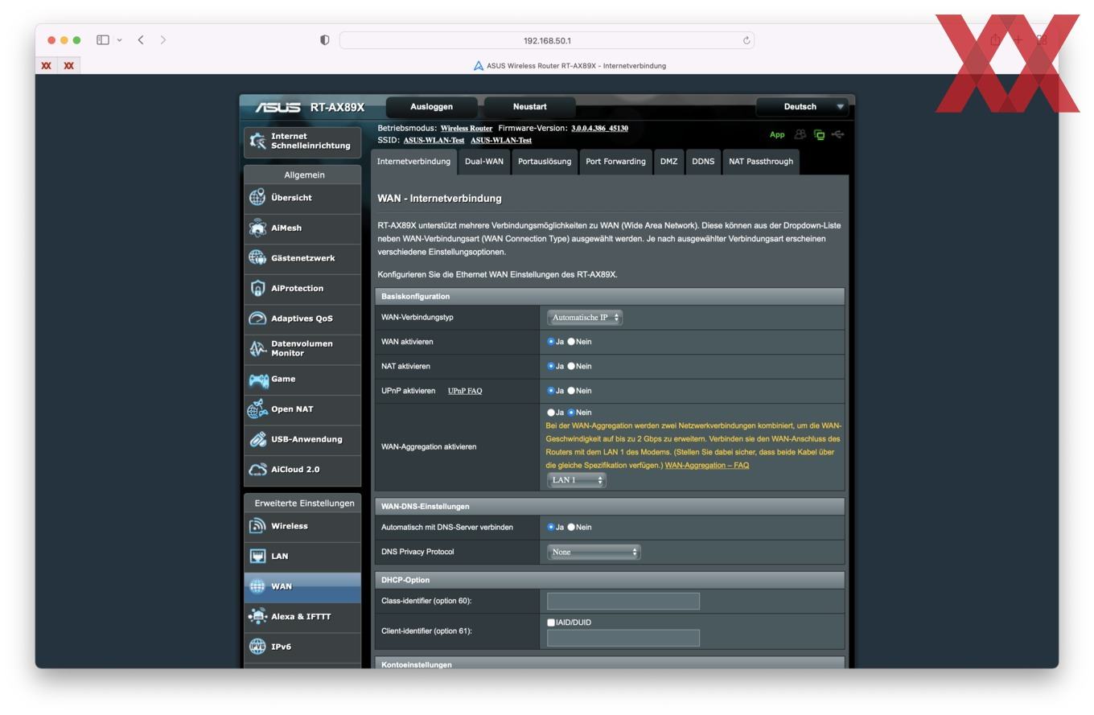The image size is (1094, 715).
Task: Click the users status icon in header
Action: point(800,135)
